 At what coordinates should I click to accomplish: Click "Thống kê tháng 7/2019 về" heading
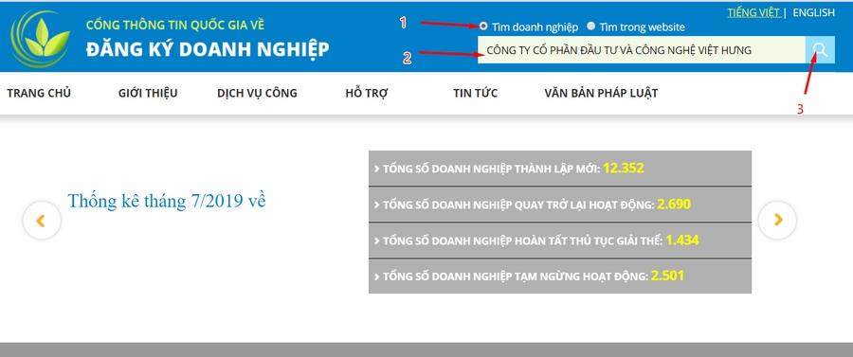tap(167, 201)
